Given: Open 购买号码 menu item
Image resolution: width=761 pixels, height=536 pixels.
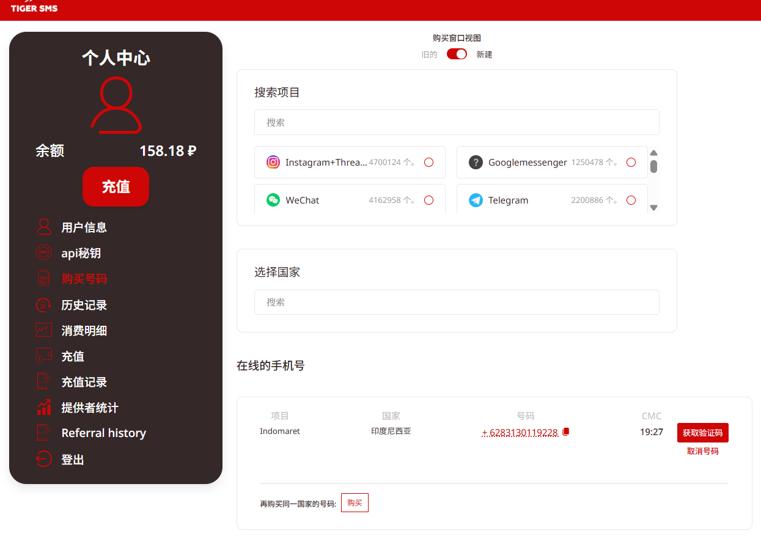Looking at the screenshot, I should tap(84, 279).
